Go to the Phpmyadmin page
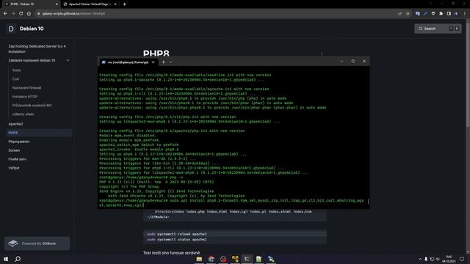 pos(19,142)
